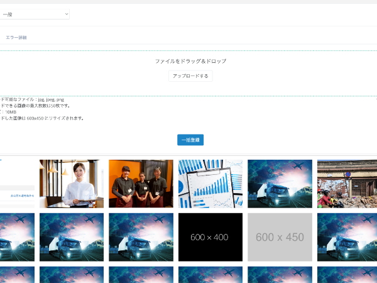Viewport: 377px width, 283px height.
Task: Click the エラー詳細 section label
Action: (16, 38)
